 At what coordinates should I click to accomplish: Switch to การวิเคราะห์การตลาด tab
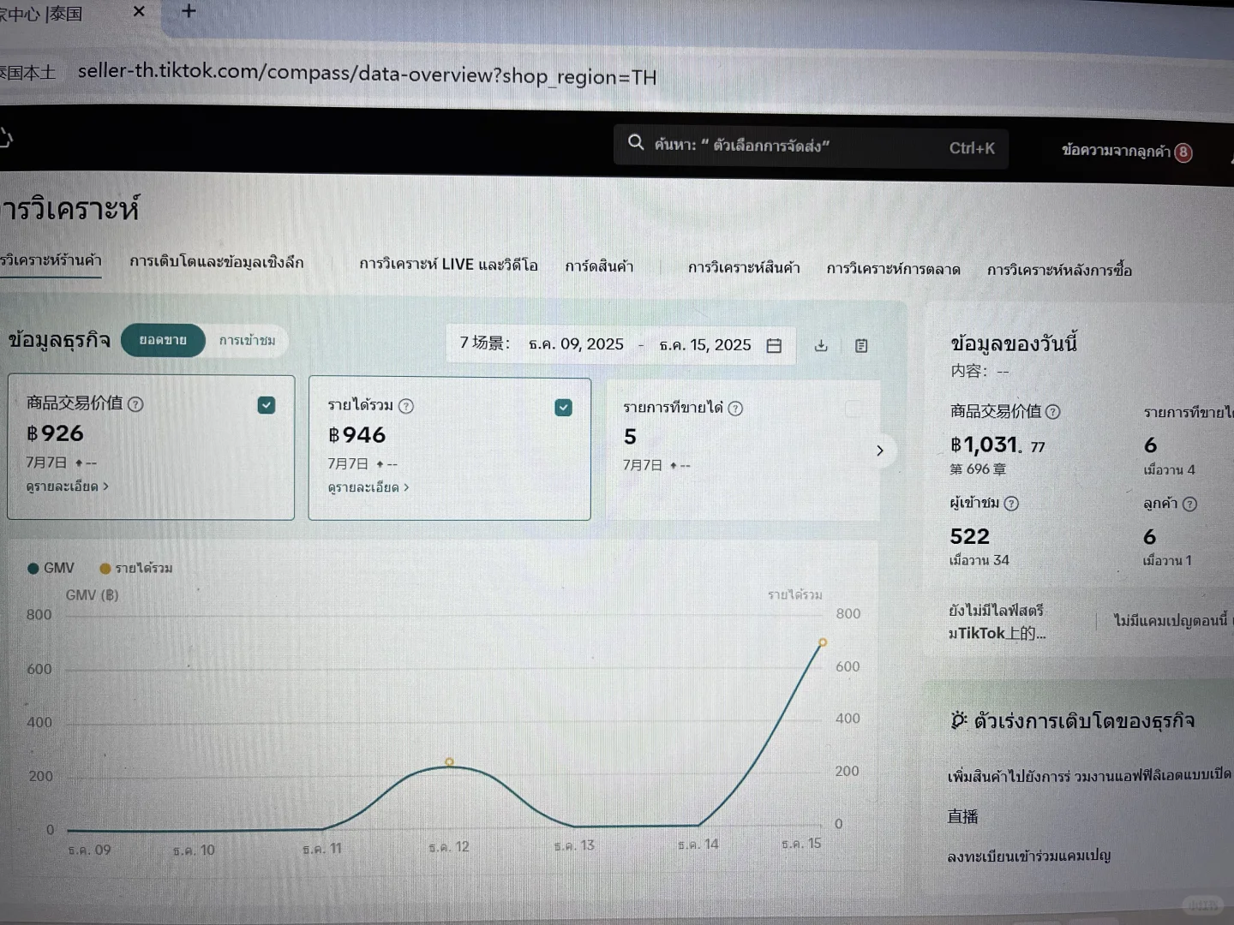tap(893, 269)
